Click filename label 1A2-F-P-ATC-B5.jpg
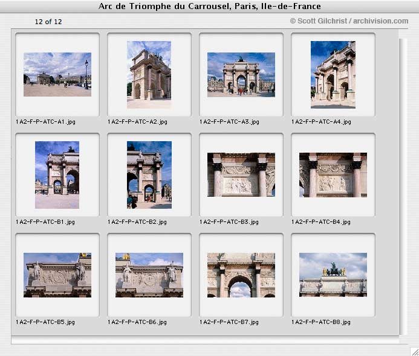419x356 pixels. pyautogui.click(x=45, y=322)
